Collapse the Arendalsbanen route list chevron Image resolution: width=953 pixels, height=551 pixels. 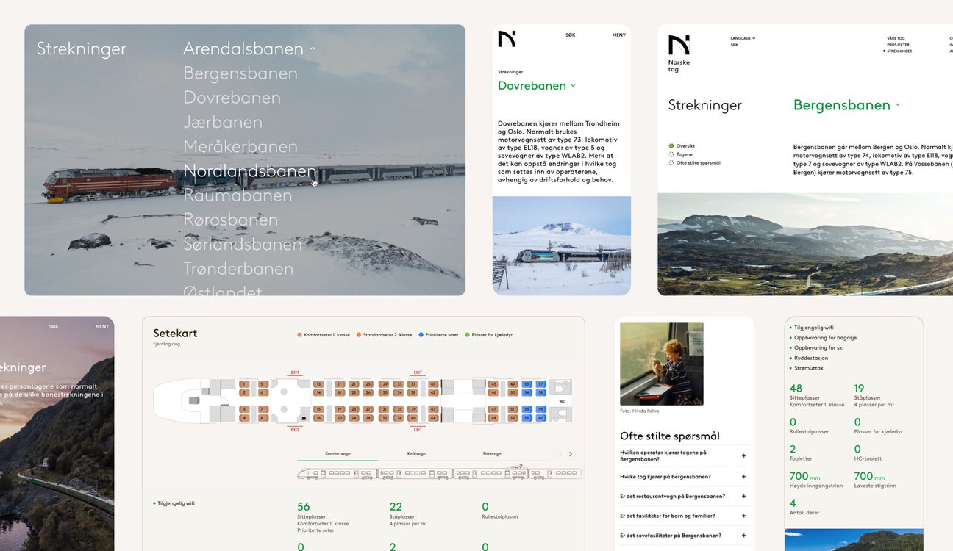tap(313, 49)
